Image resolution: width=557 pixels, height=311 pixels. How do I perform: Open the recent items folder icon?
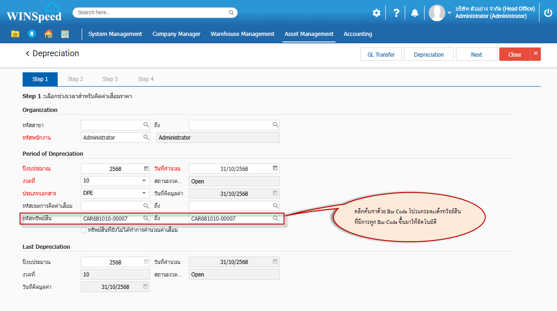pyautogui.click(x=15, y=34)
